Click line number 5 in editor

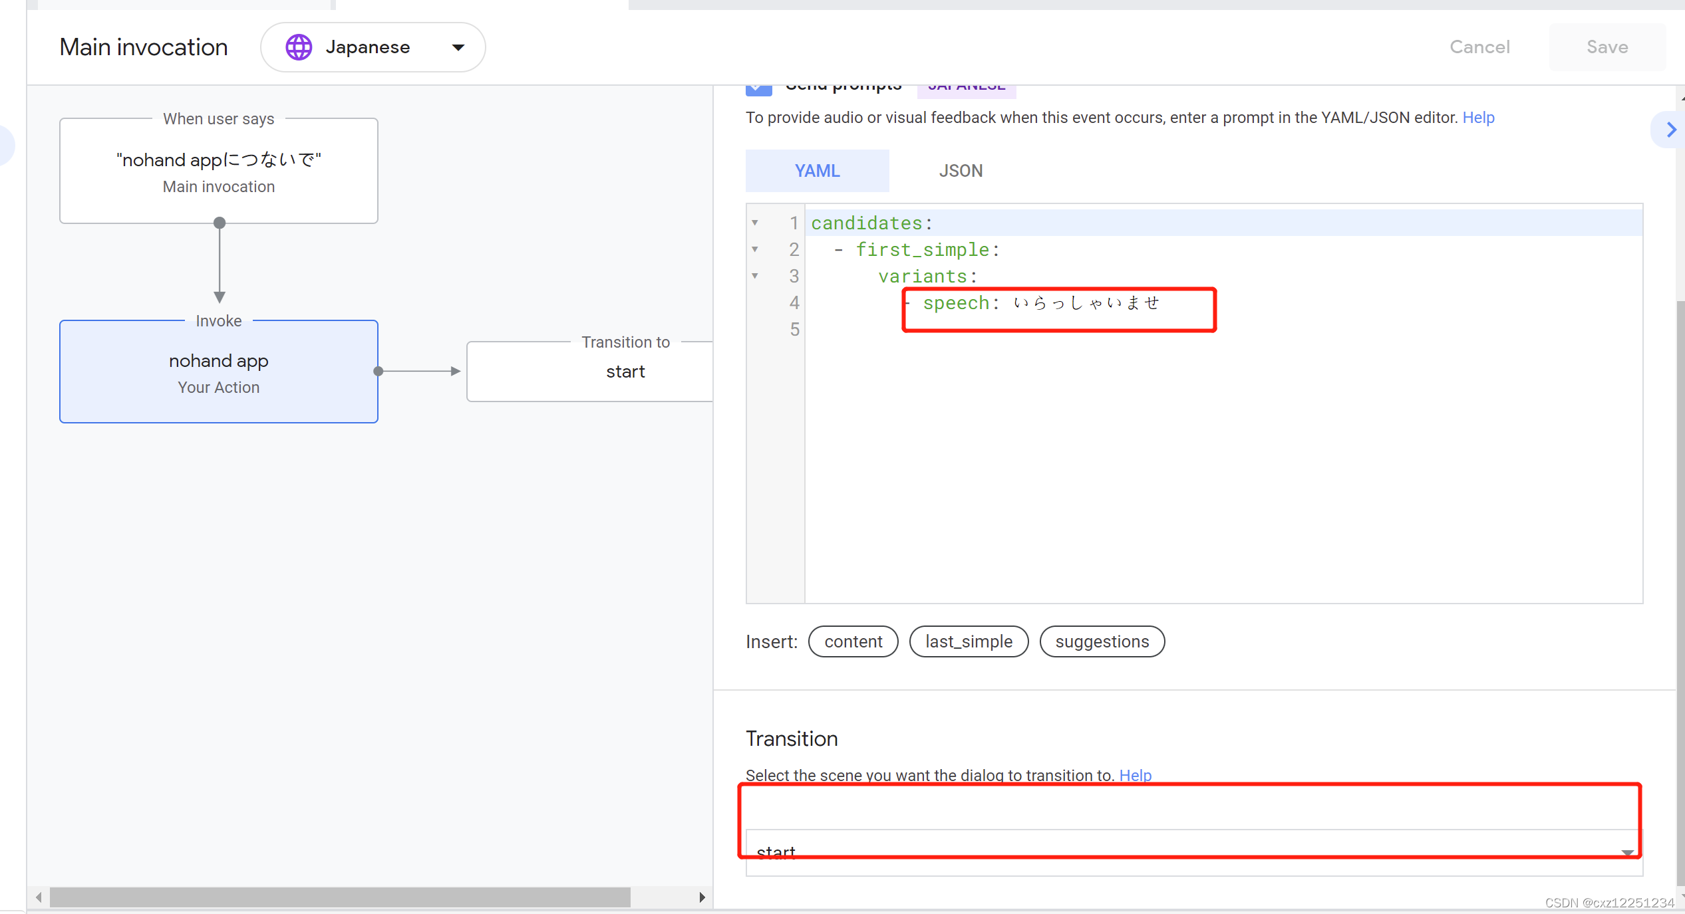pos(794,329)
